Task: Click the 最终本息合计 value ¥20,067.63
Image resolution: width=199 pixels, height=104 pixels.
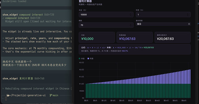Action: (x=165, y=39)
